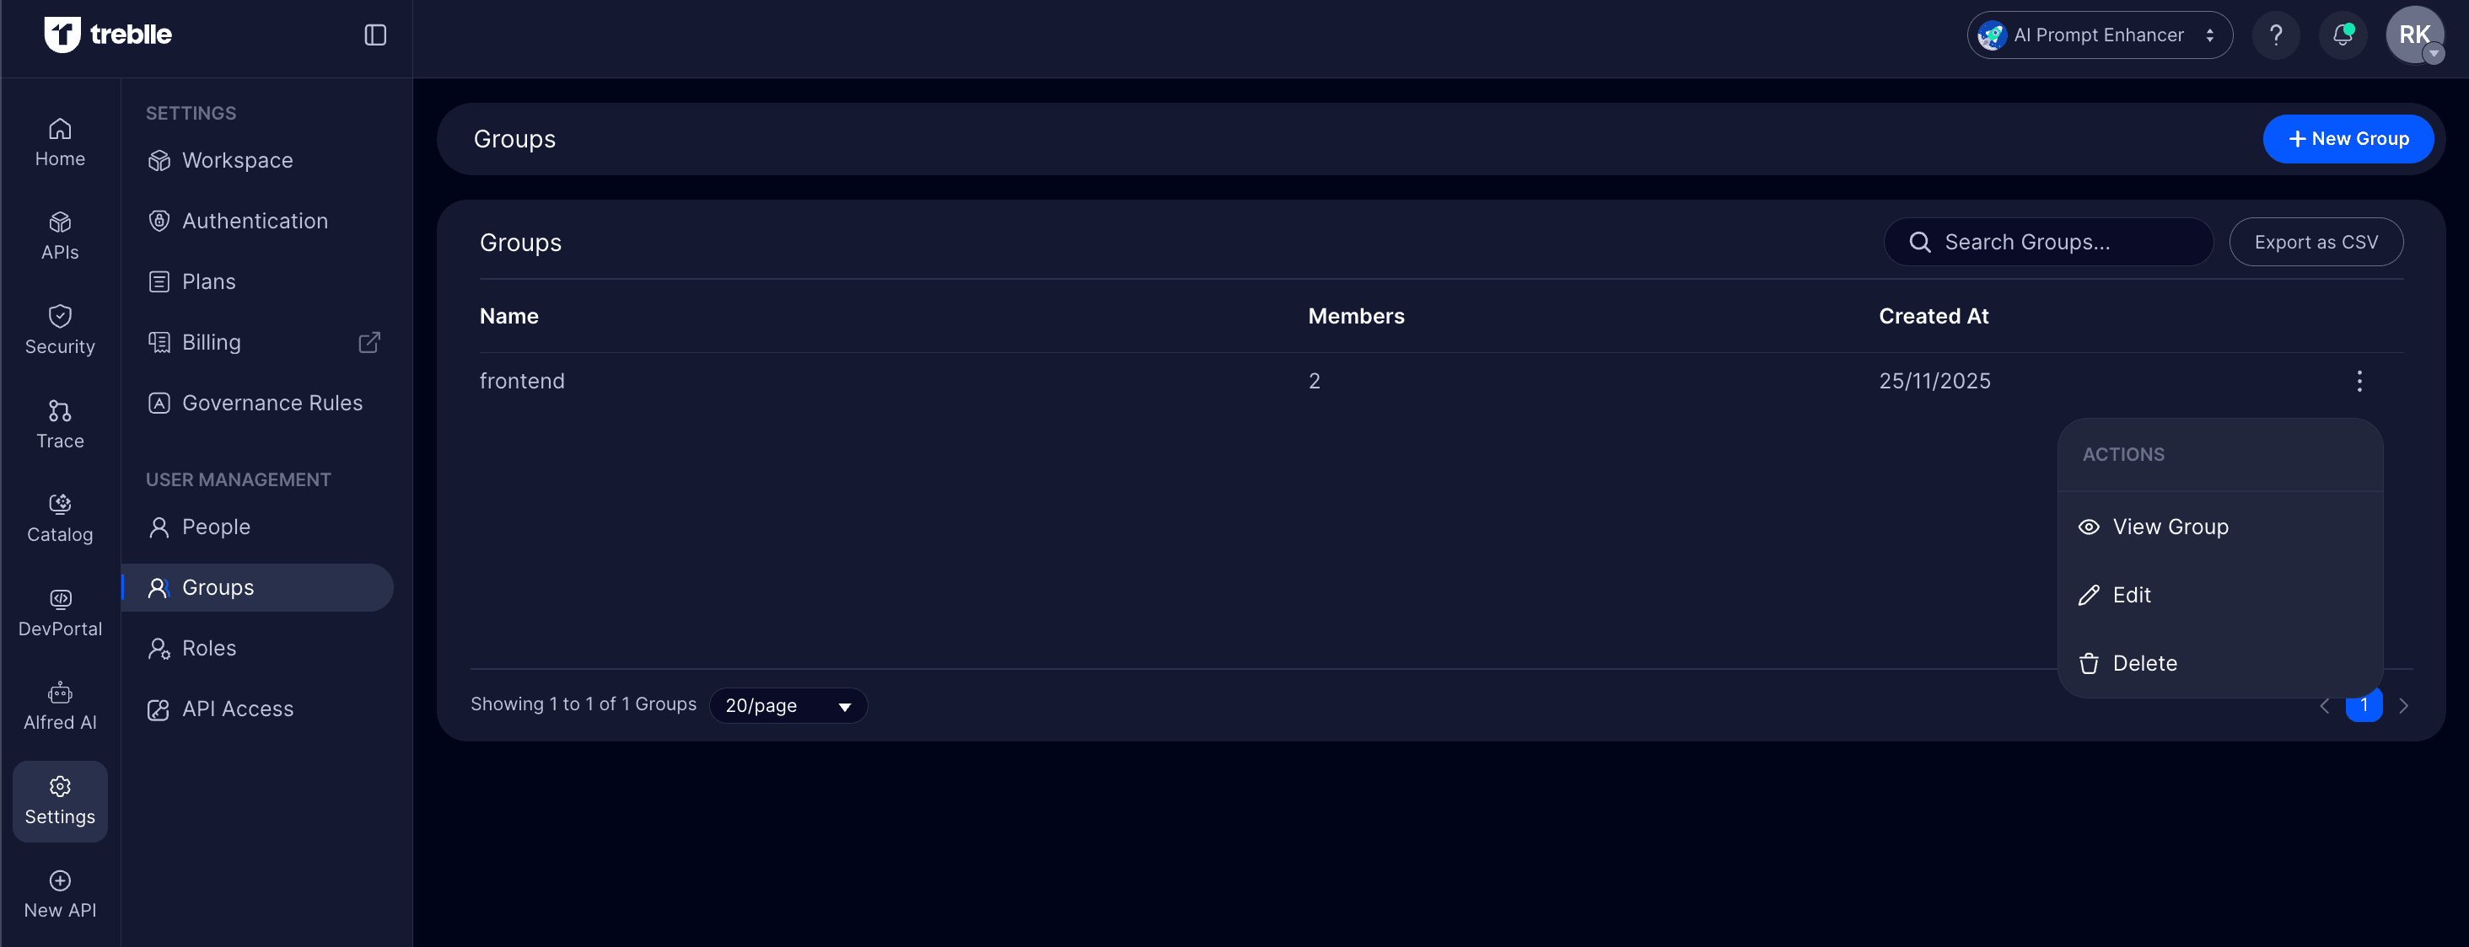Click the help question mark icon

2275,35
